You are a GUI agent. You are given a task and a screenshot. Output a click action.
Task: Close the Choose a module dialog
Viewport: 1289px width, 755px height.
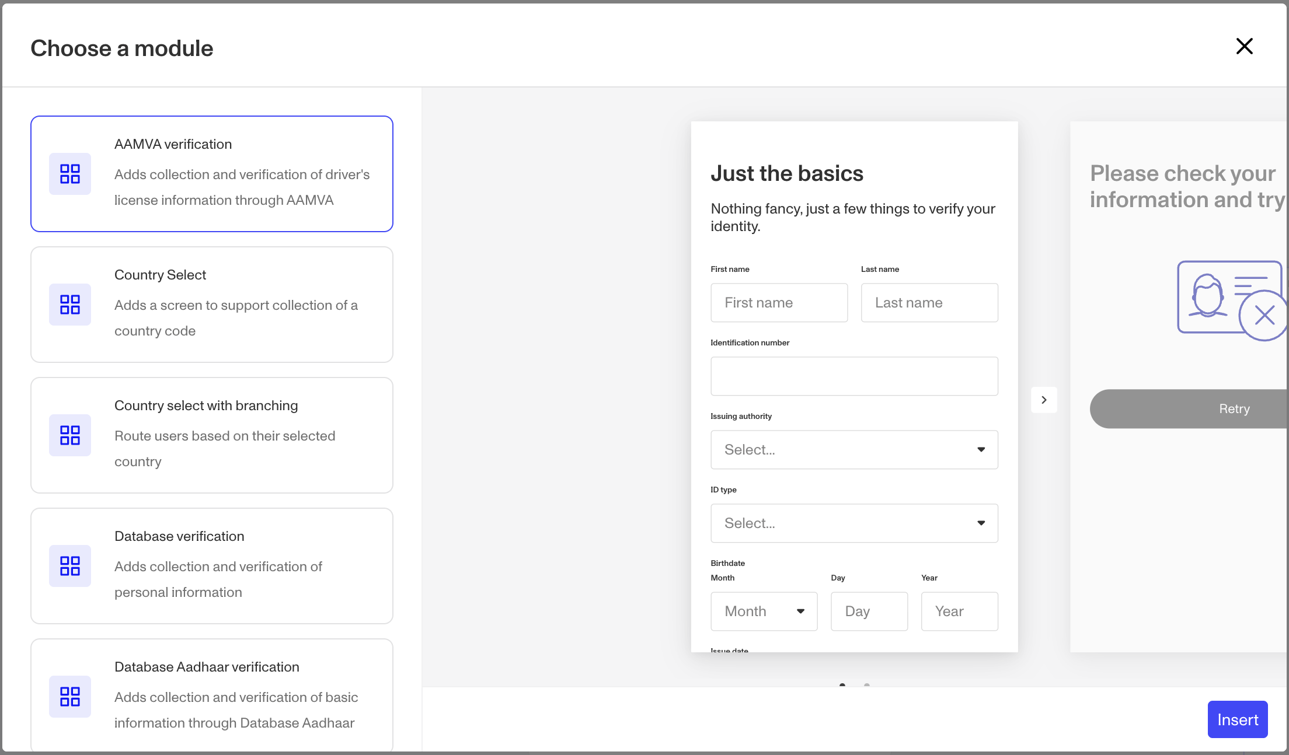1244,46
